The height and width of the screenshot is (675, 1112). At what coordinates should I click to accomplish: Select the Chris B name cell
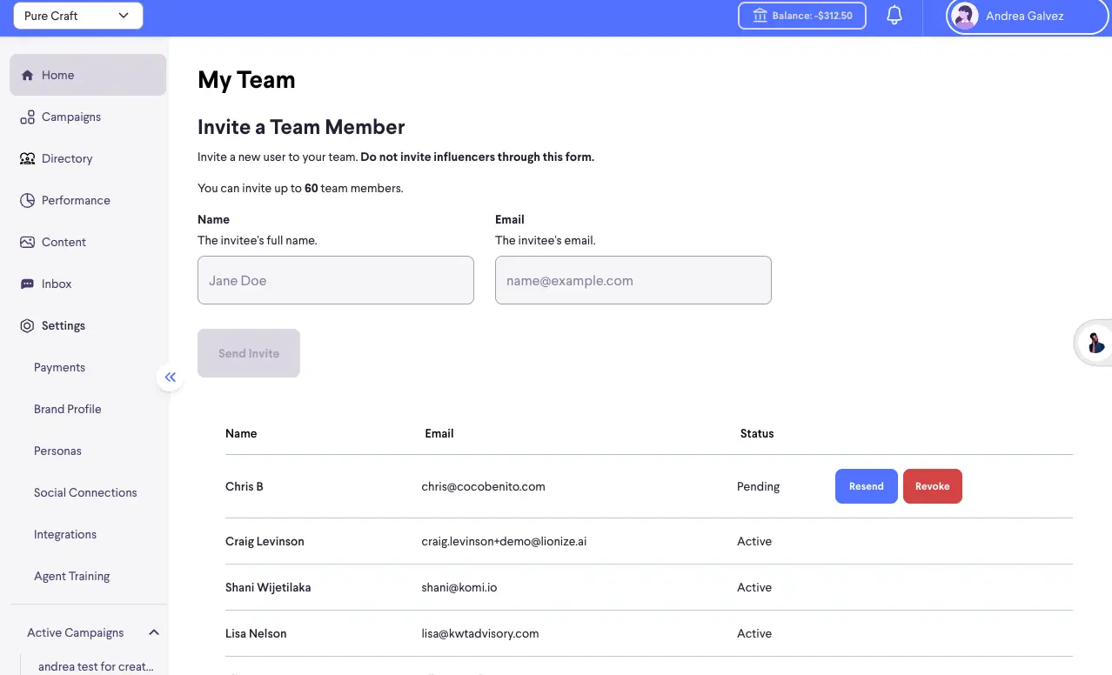[245, 487]
